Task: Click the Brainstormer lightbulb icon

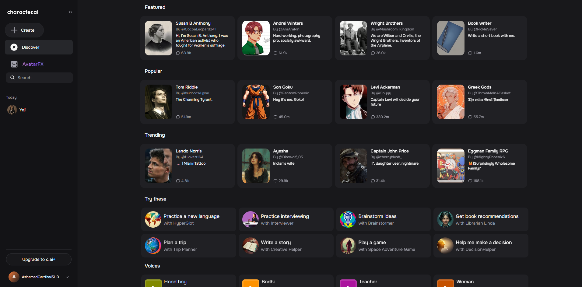Action: (348, 219)
